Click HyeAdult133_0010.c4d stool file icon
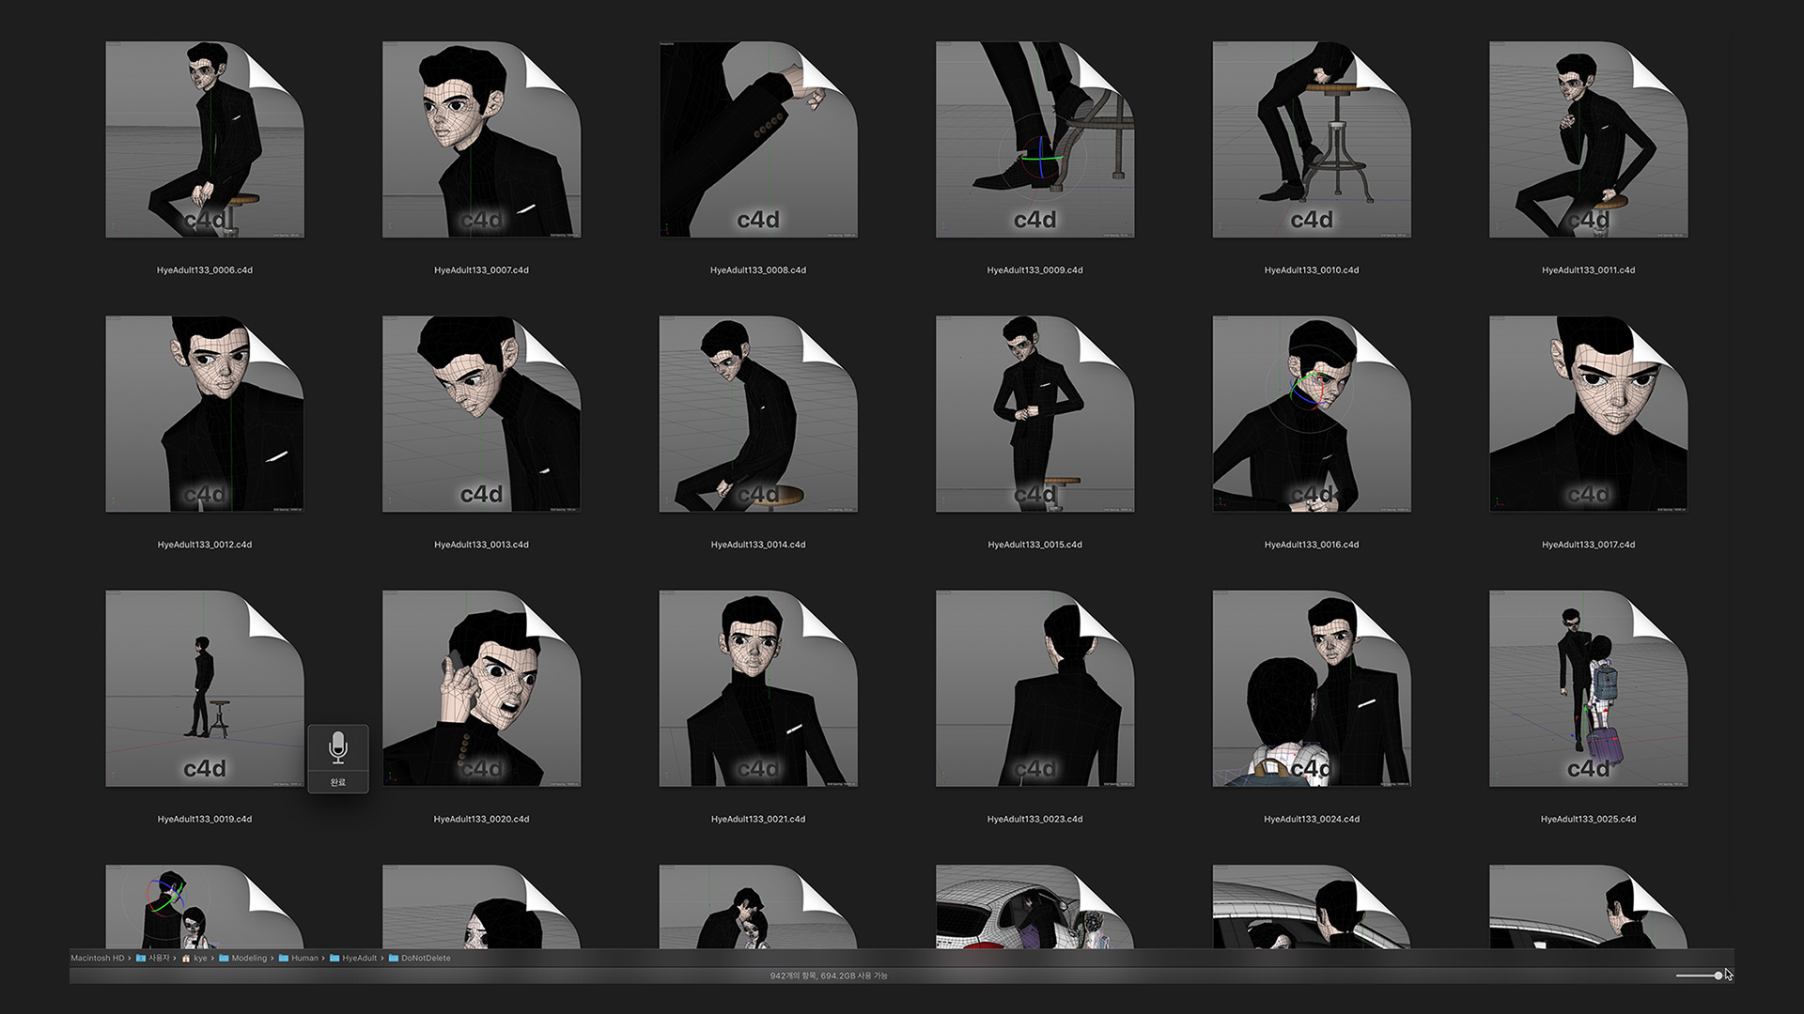The image size is (1804, 1014). (x=1311, y=139)
